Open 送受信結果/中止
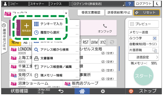 click(119, 12)
